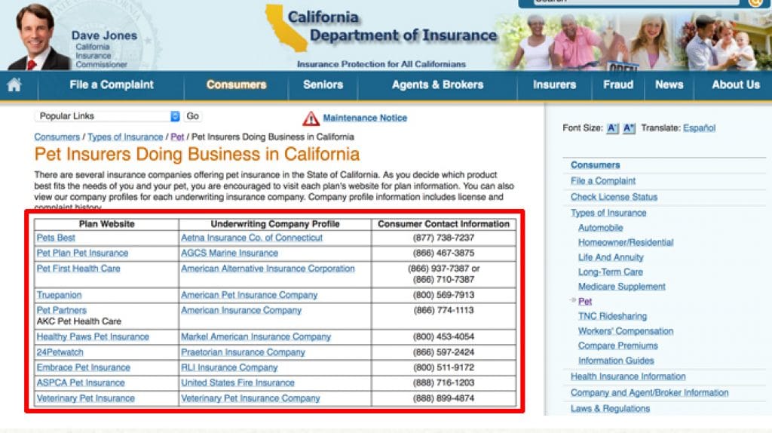Open Praetorian Insurance Company profile link
Viewport: 772px width, 433px height.
[243, 352]
